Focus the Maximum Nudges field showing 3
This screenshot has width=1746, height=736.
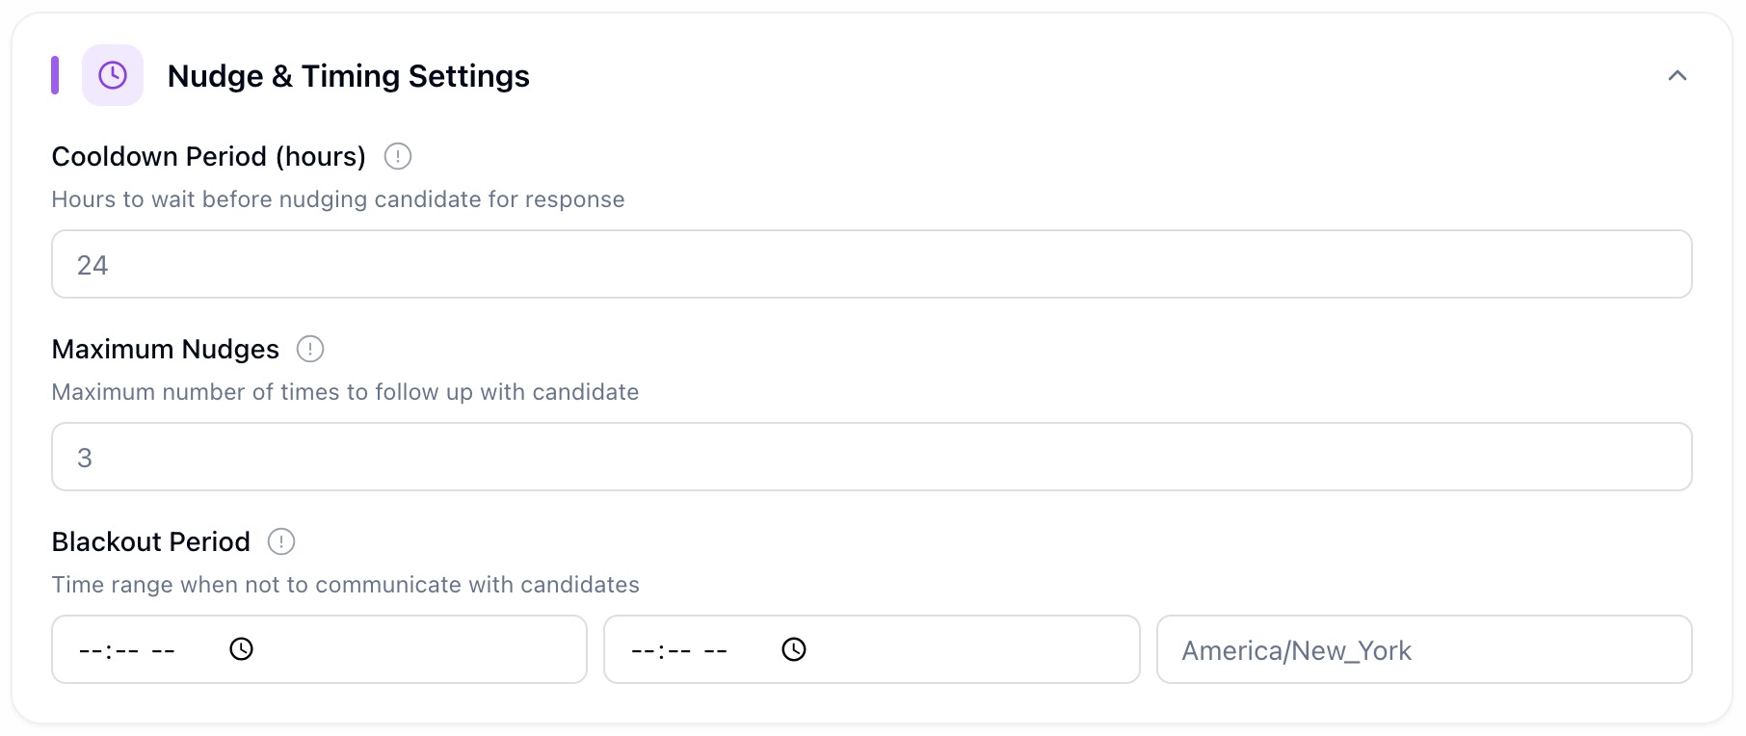point(871,457)
